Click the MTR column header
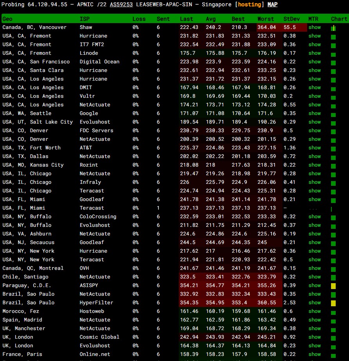This screenshot has width=349, height=361. pyautogui.click(x=313, y=19)
